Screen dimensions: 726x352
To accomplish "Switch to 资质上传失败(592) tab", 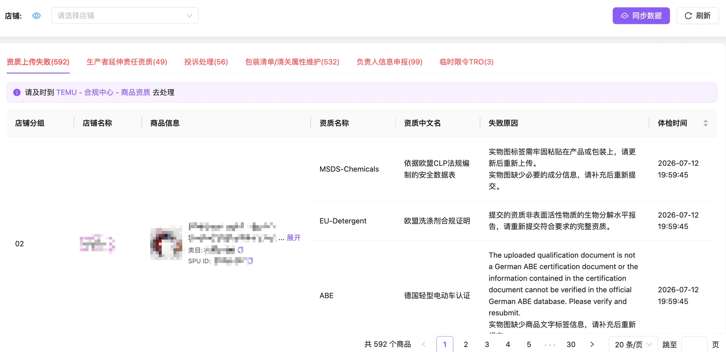I will point(38,62).
